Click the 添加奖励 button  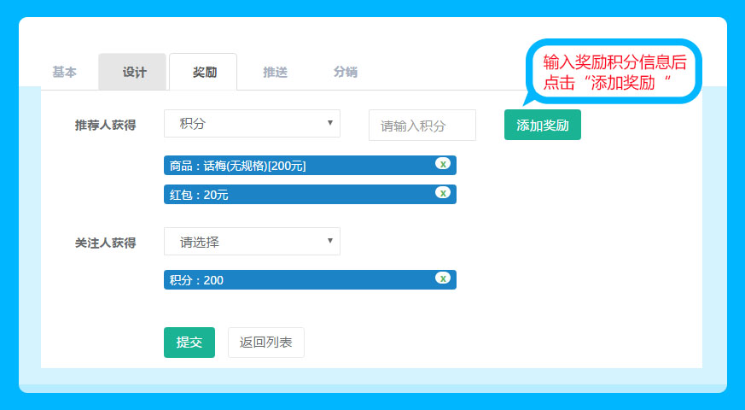point(542,125)
